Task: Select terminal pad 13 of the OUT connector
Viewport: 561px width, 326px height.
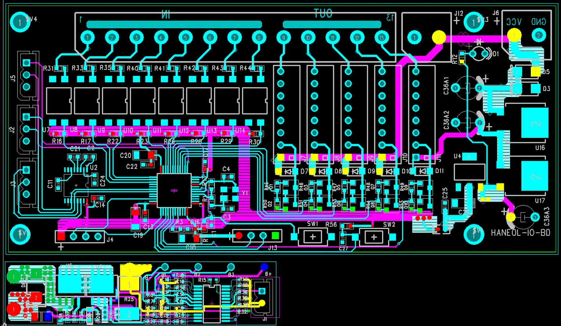Action: click(x=381, y=38)
